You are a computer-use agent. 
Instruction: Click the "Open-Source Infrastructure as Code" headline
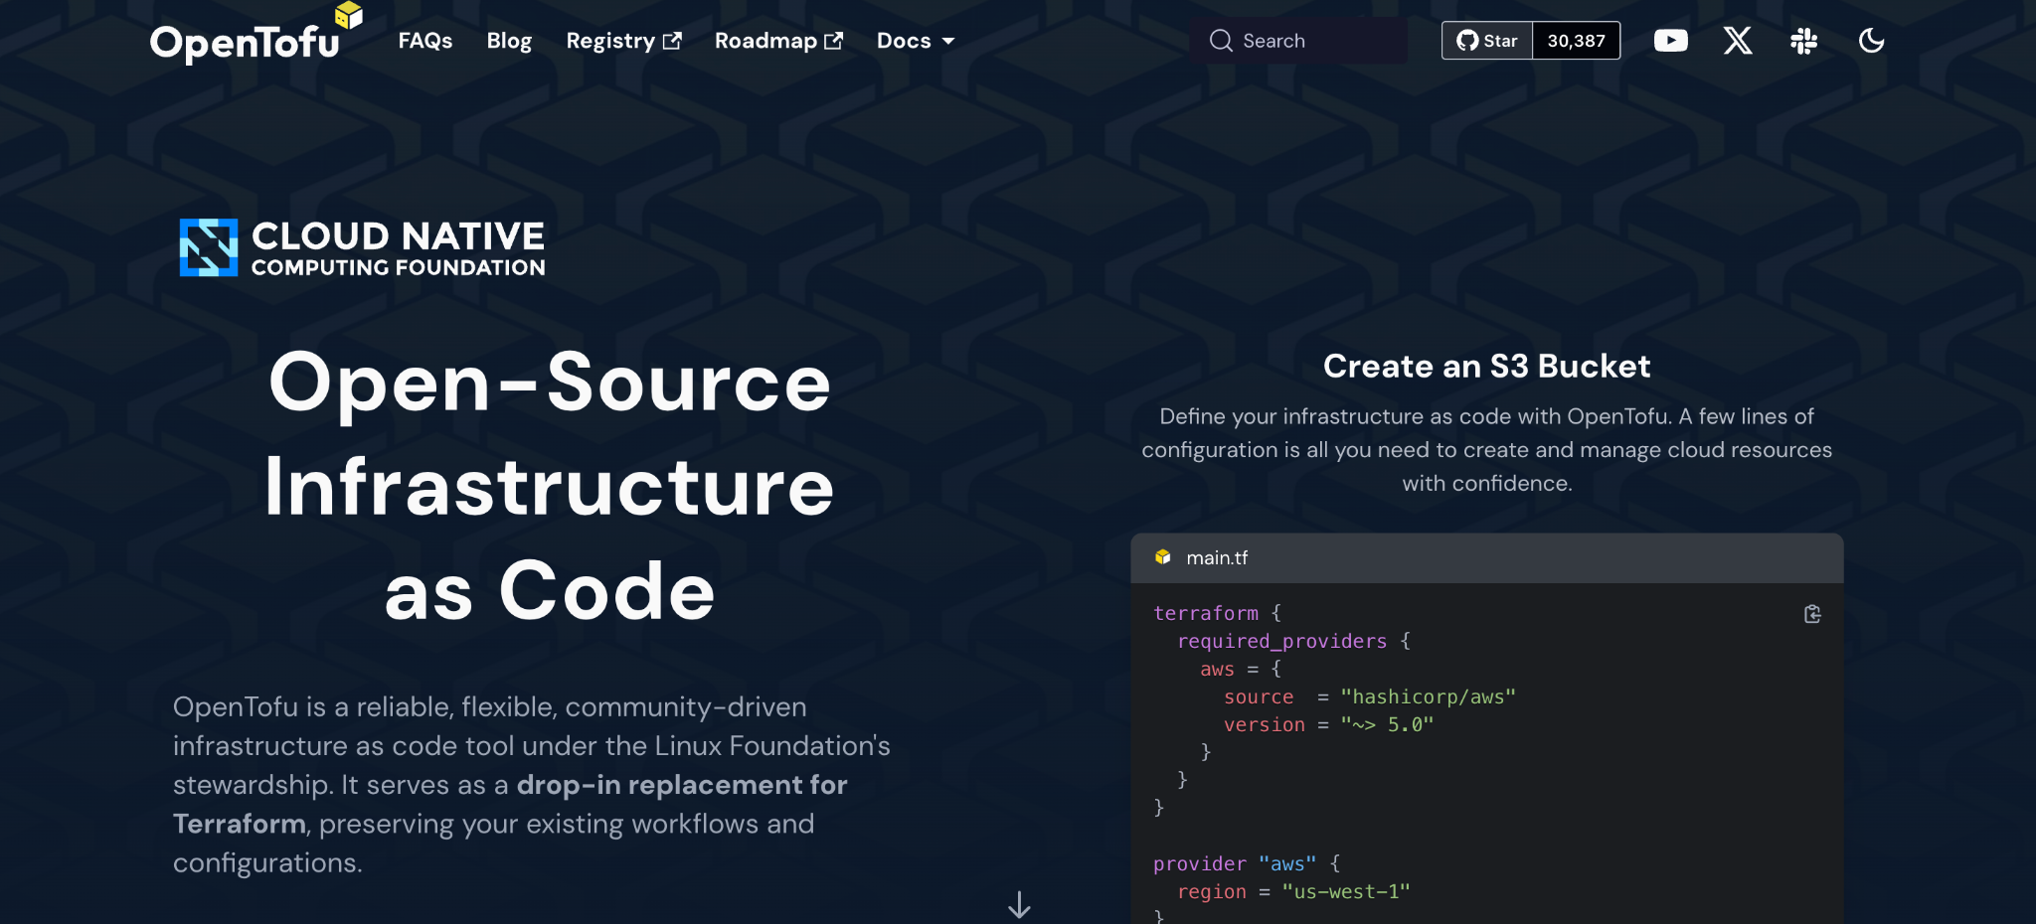[x=550, y=486]
